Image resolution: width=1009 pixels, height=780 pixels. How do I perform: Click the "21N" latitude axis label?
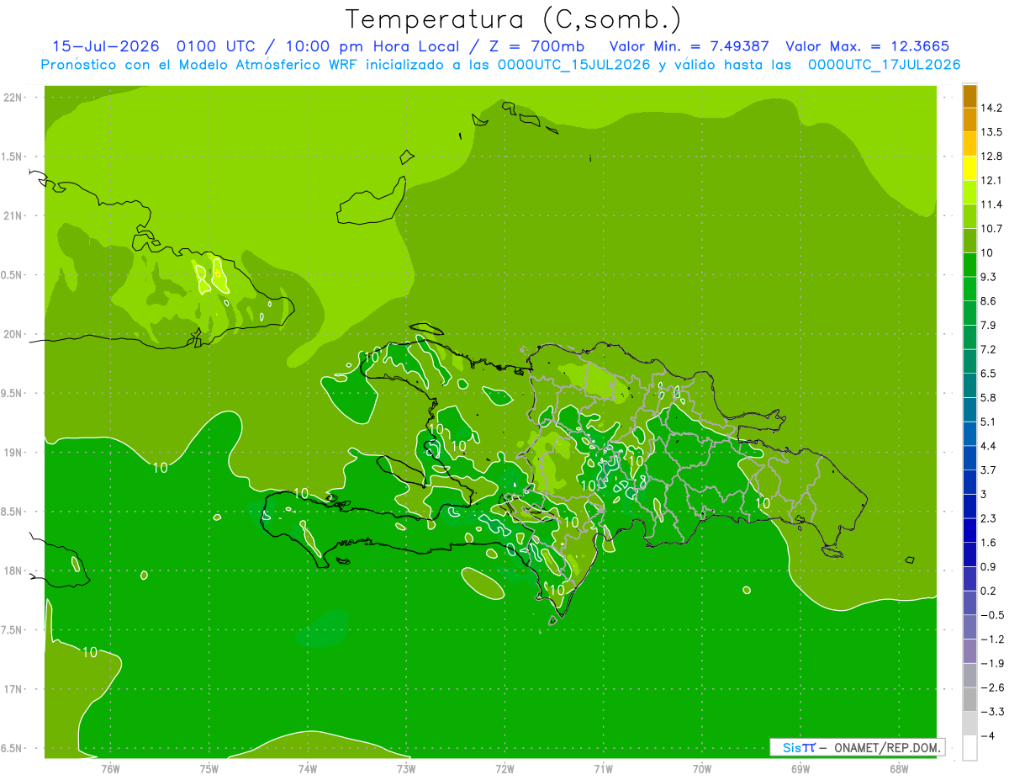pyautogui.click(x=12, y=216)
